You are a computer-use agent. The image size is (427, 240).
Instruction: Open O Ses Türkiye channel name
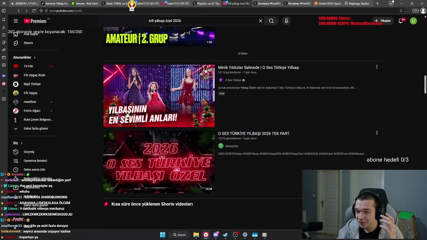pyautogui.click(x=233, y=80)
